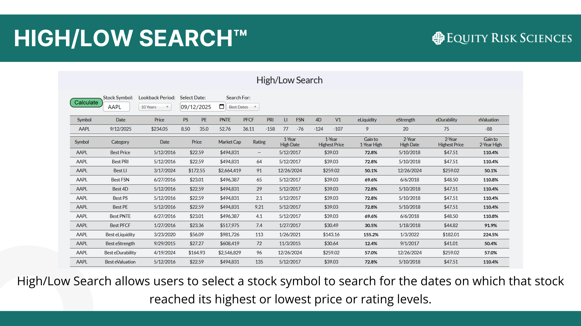This screenshot has width=581, height=326.
Task: Select the Best 4D category cell
Action: tap(120, 189)
